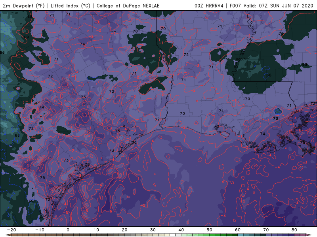
Task: Click the "68" value inside blue dashed contour
Action: point(269,75)
